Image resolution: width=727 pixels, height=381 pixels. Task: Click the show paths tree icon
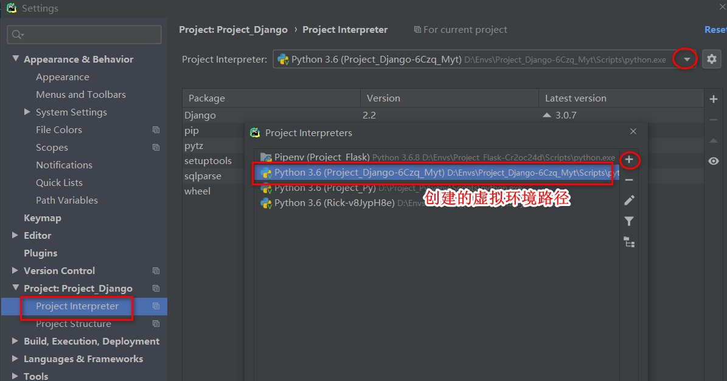(x=629, y=242)
